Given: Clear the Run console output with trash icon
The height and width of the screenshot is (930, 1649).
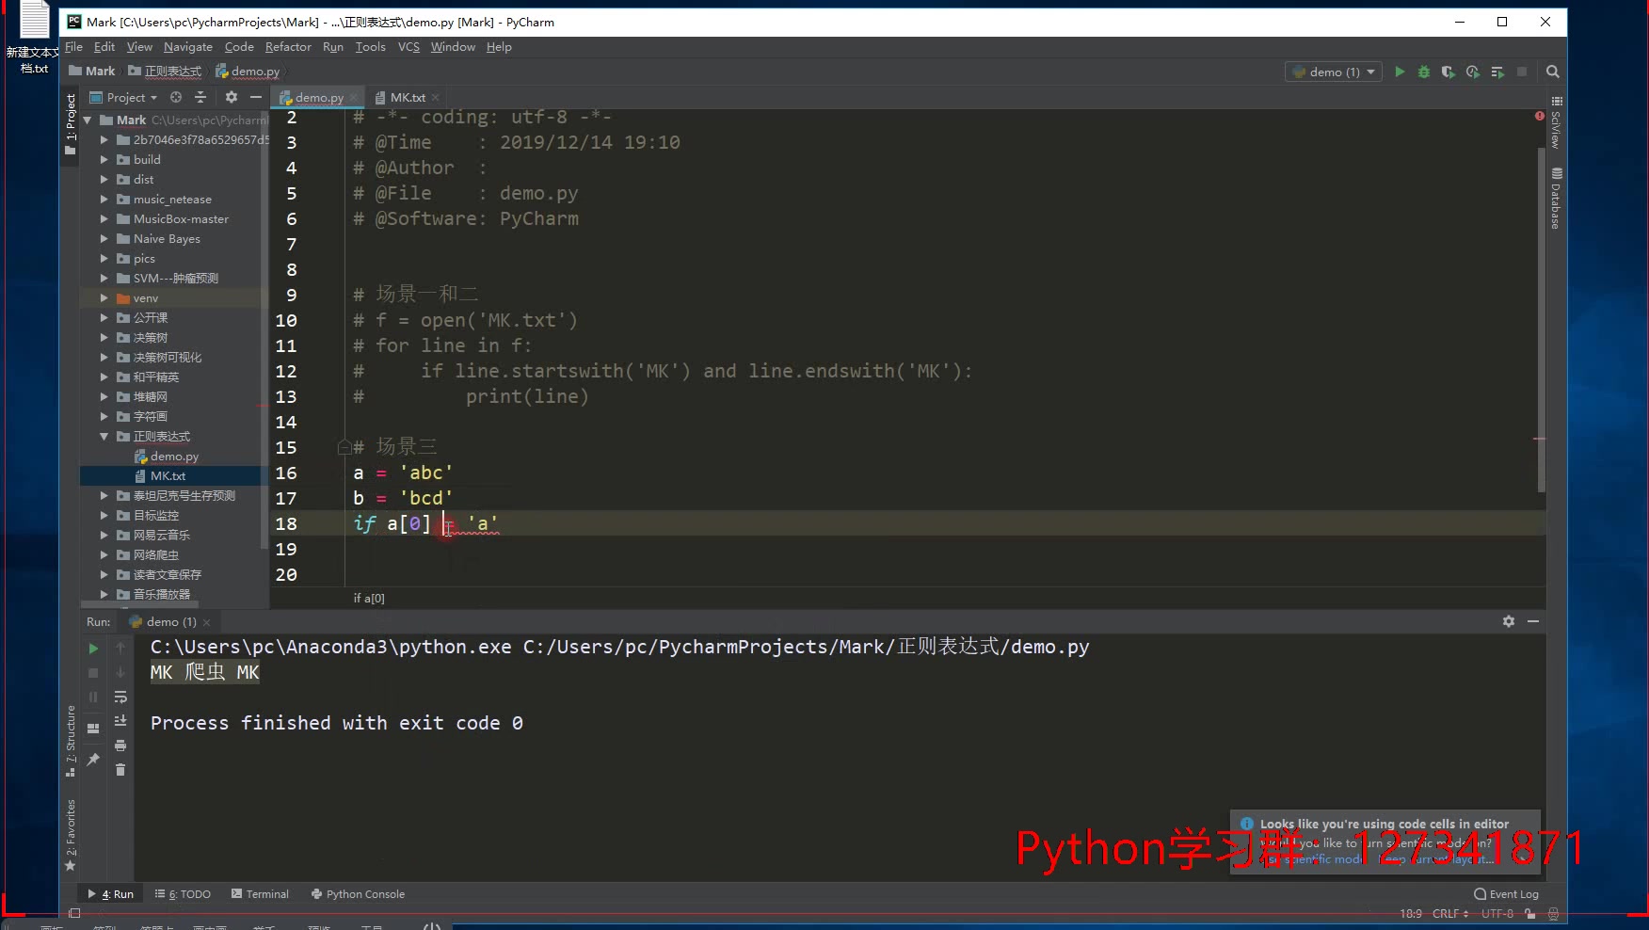Looking at the screenshot, I should [x=120, y=770].
